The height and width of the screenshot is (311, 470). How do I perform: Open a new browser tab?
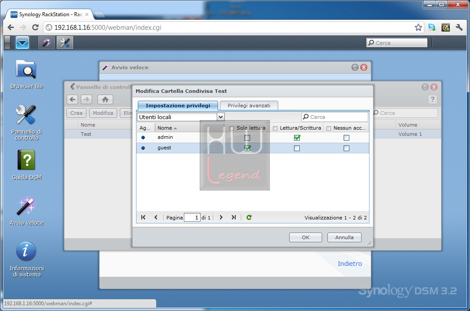click(x=99, y=14)
